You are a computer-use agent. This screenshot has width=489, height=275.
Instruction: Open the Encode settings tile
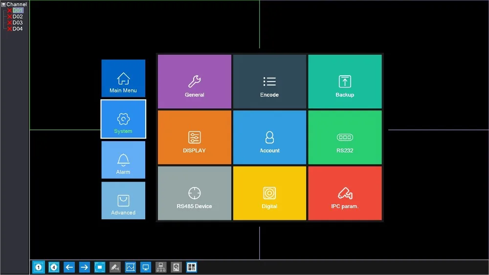(x=269, y=82)
